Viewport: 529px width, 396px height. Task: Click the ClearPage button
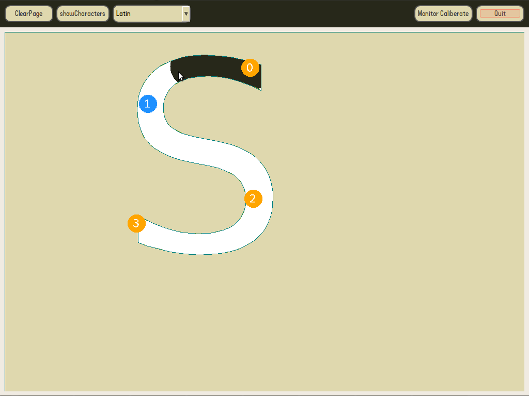tap(29, 14)
